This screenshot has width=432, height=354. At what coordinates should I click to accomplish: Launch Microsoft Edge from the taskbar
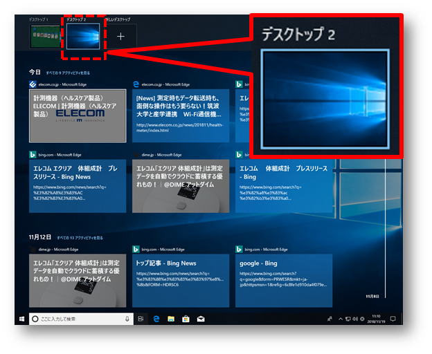pyautogui.click(x=156, y=319)
